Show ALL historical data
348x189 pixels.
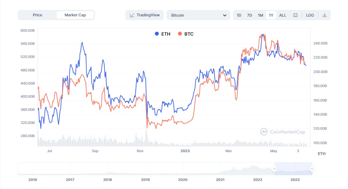coord(283,15)
